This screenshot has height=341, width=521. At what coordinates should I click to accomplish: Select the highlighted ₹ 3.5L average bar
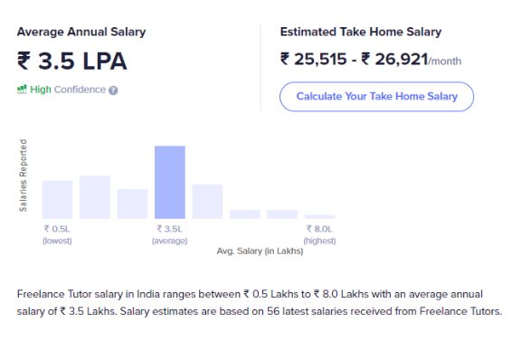click(x=170, y=182)
